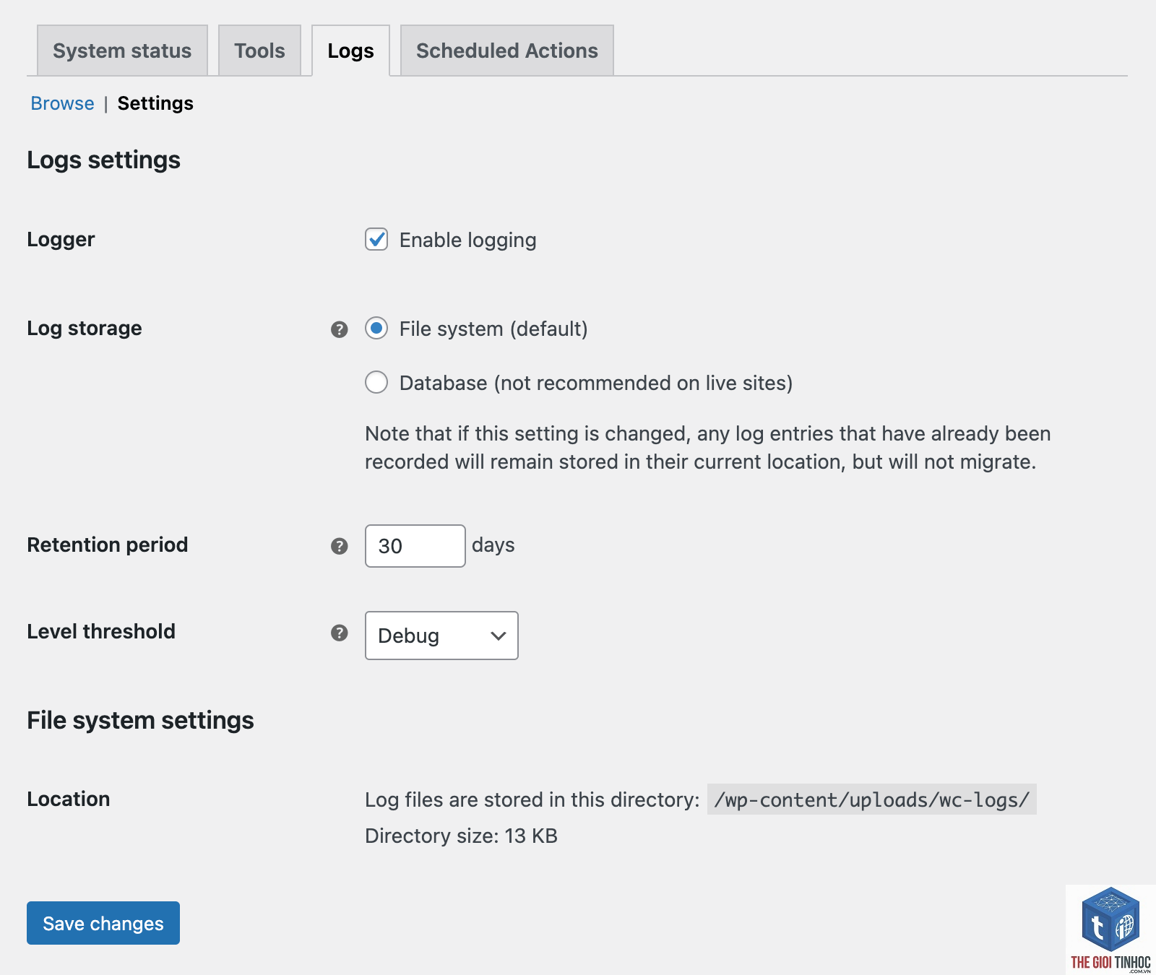Open the Tools tab
This screenshot has height=975, width=1156.
point(259,51)
